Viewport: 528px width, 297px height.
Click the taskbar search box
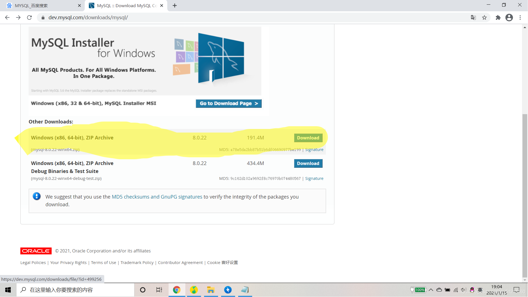click(x=75, y=290)
